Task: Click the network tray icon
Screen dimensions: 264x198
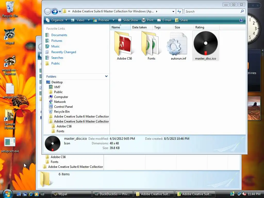Action: (x=239, y=194)
